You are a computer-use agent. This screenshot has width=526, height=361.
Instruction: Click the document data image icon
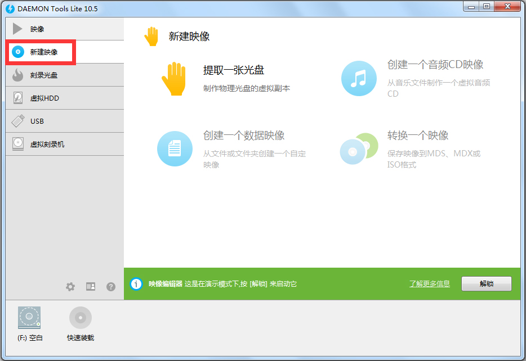pyautogui.click(x=175, y=148)
